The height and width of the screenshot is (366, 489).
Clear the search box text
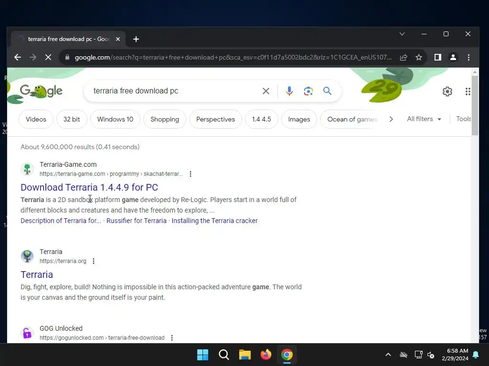click(x=266, y=91)
